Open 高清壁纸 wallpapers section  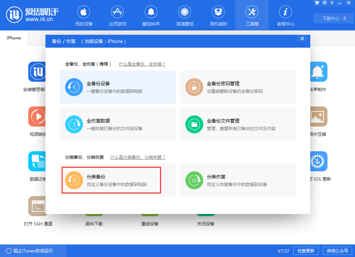coord(185,16)
